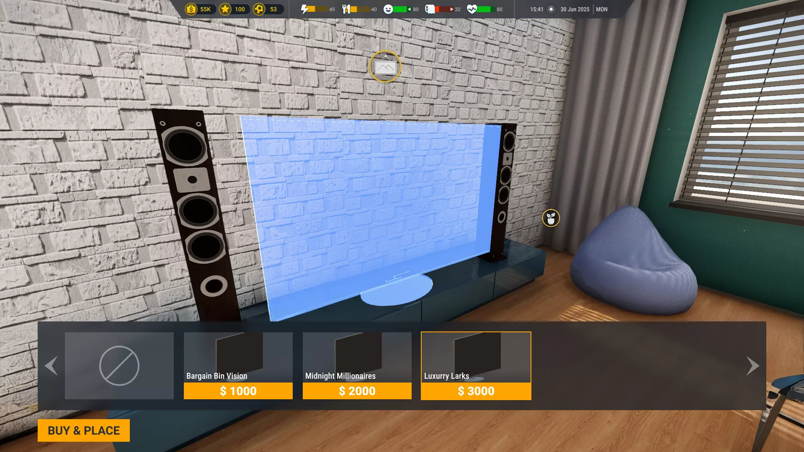804x452 pixels.
Task: Select the empty no-item option
Action: pyautogui.click(x=119, y=365)
